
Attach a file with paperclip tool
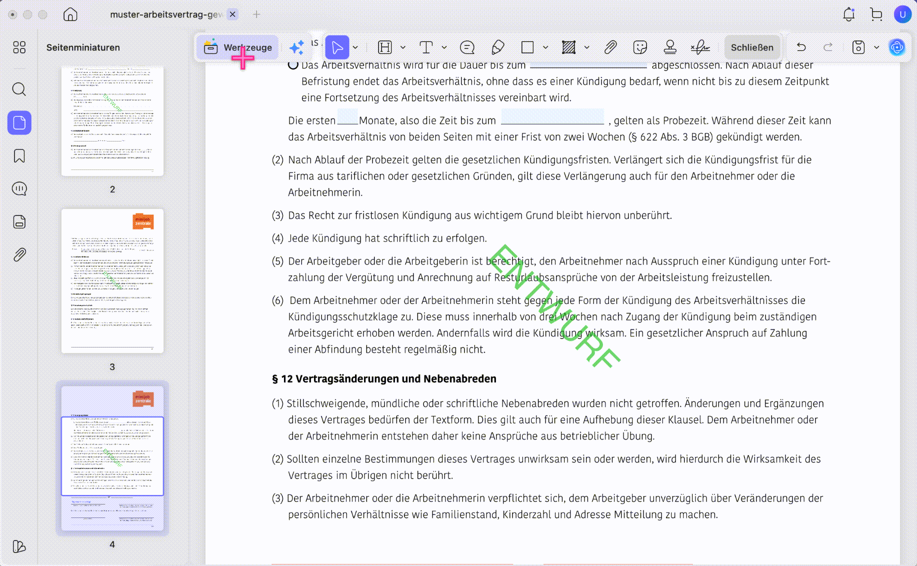coord(610,47)
